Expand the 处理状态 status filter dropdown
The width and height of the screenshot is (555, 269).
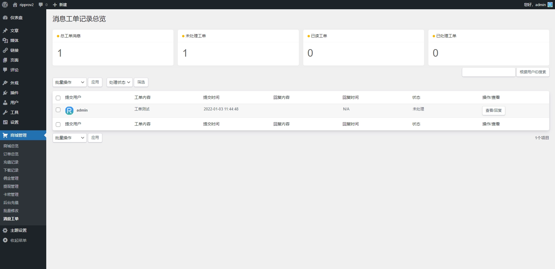[x=119, y=82]
